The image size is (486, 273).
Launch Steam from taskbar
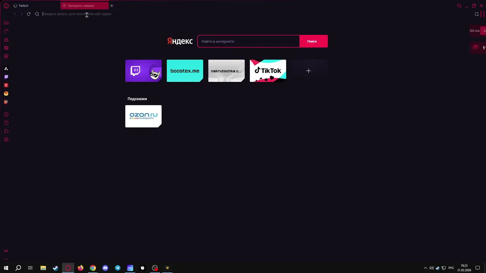(55, 268)
